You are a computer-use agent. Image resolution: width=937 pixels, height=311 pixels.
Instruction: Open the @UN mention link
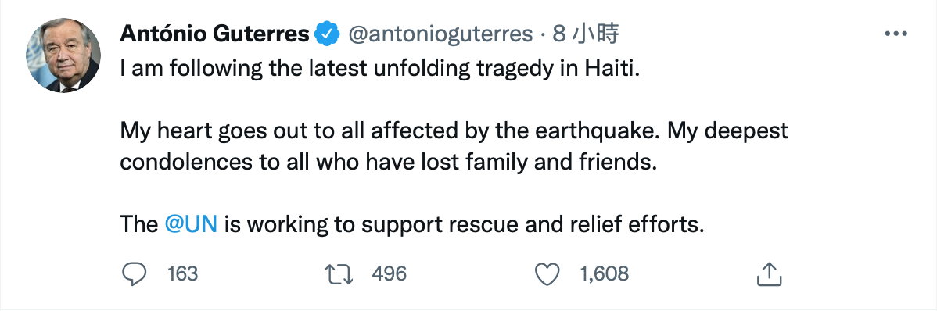(190, 223)
